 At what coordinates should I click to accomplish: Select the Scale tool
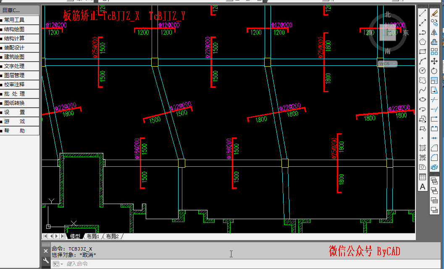434,80
